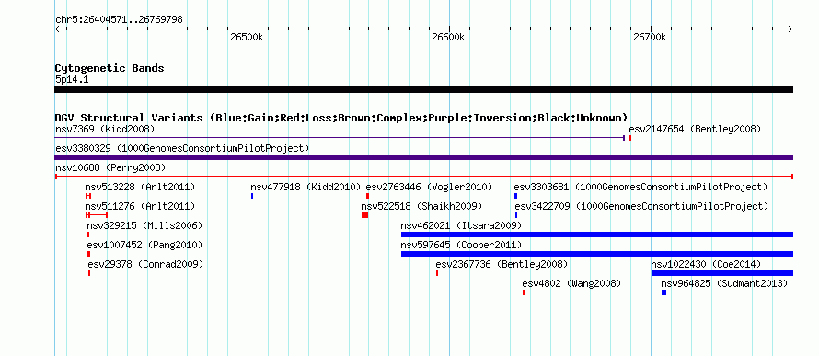Click the esv1007452 (Pang2010) label
The image size is (819, 356).
144,245
